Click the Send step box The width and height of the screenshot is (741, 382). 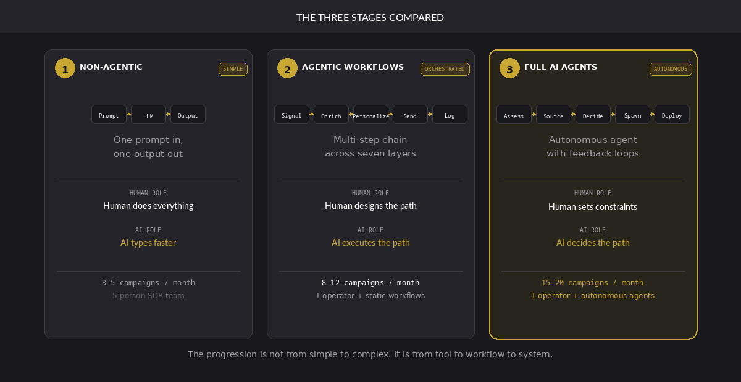pyautogui.click(x=410, y=115)
